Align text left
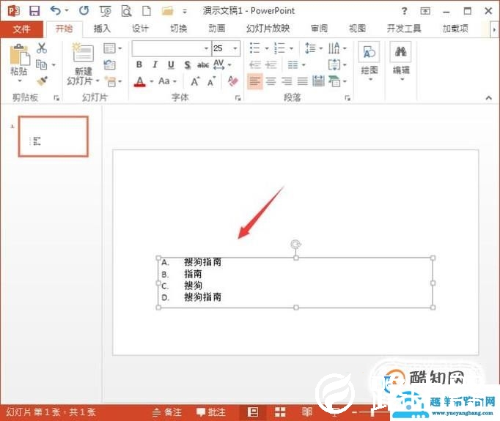500x421 pixels. (x=255, y=81)
